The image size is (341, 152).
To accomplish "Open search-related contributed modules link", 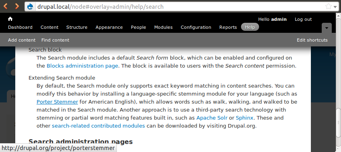I will click(98, 126).
